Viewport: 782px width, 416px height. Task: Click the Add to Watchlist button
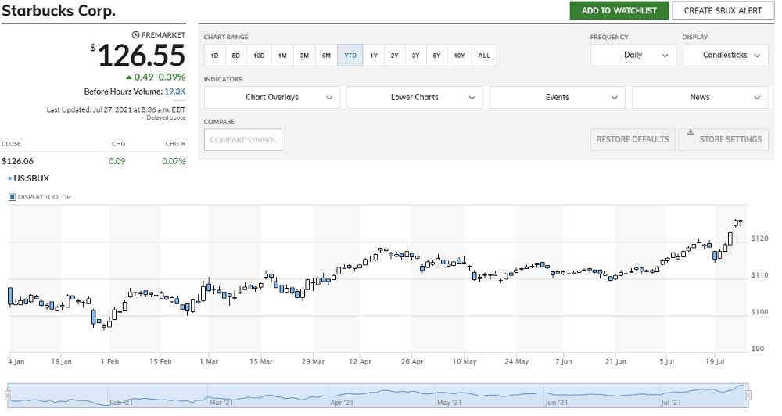619,10
